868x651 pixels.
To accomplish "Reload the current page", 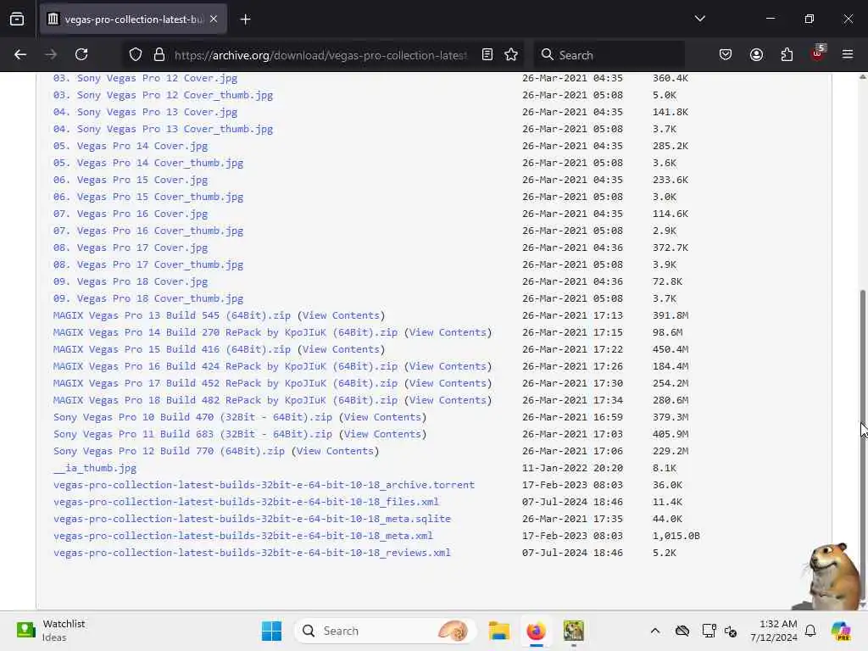I will pos(81,54).
